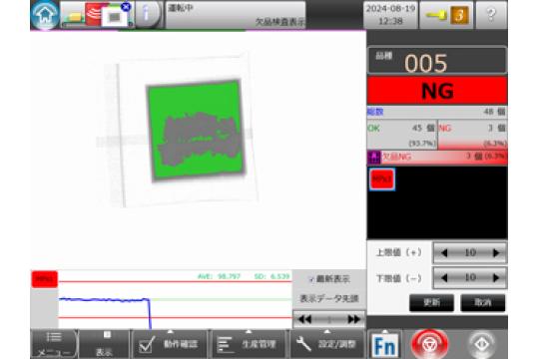Select the red NG result thumbnail
The height and width of the screenshot is (359, 539).
coord(382,179)
